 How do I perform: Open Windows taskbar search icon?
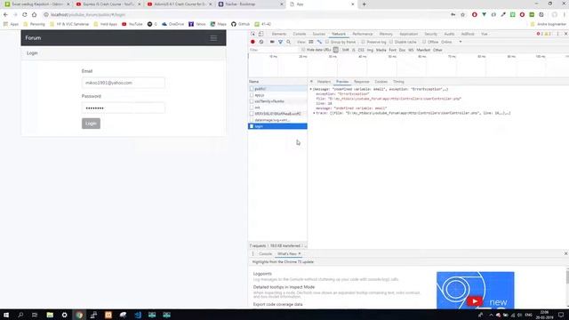pos(20,315)
